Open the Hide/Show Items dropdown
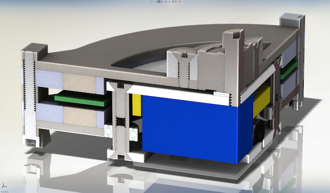 point(170,2)
